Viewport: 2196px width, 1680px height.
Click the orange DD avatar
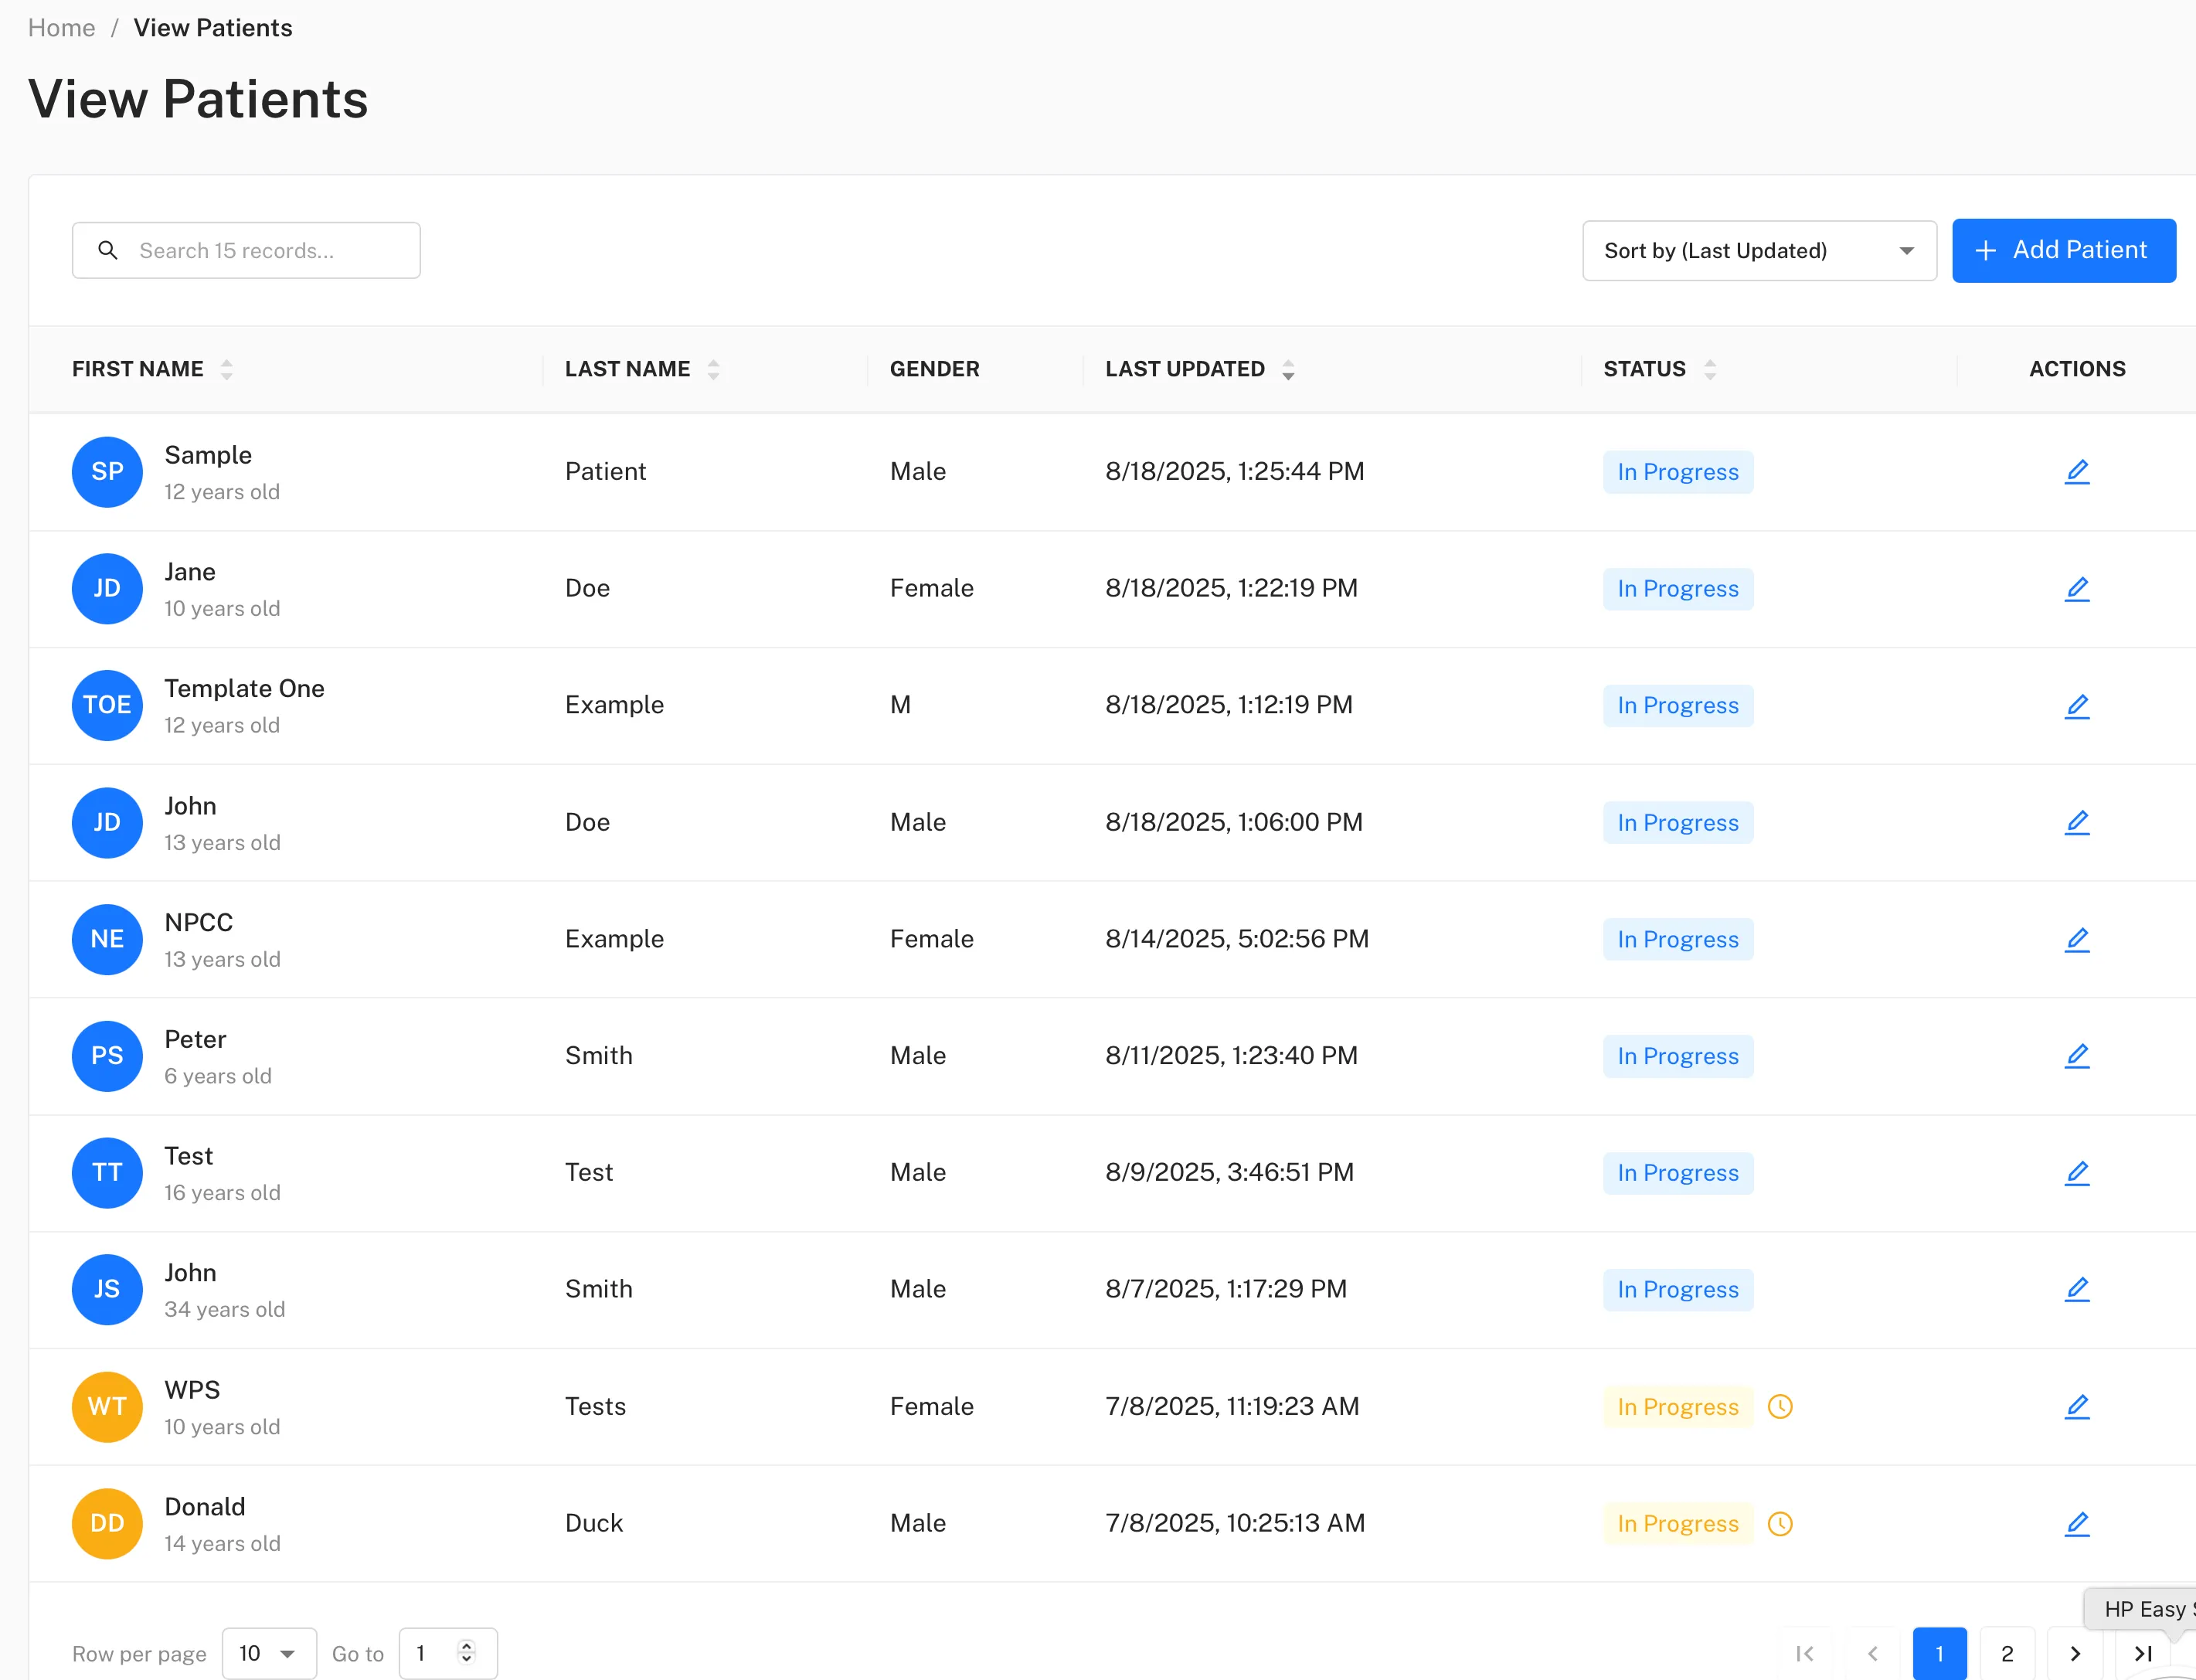107,1524
